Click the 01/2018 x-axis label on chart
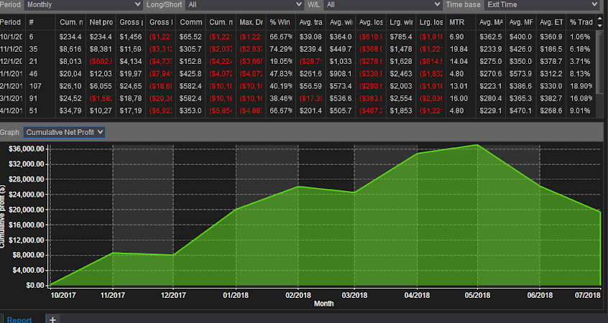The height and width of the screenshot is (323, 608). 236,295
